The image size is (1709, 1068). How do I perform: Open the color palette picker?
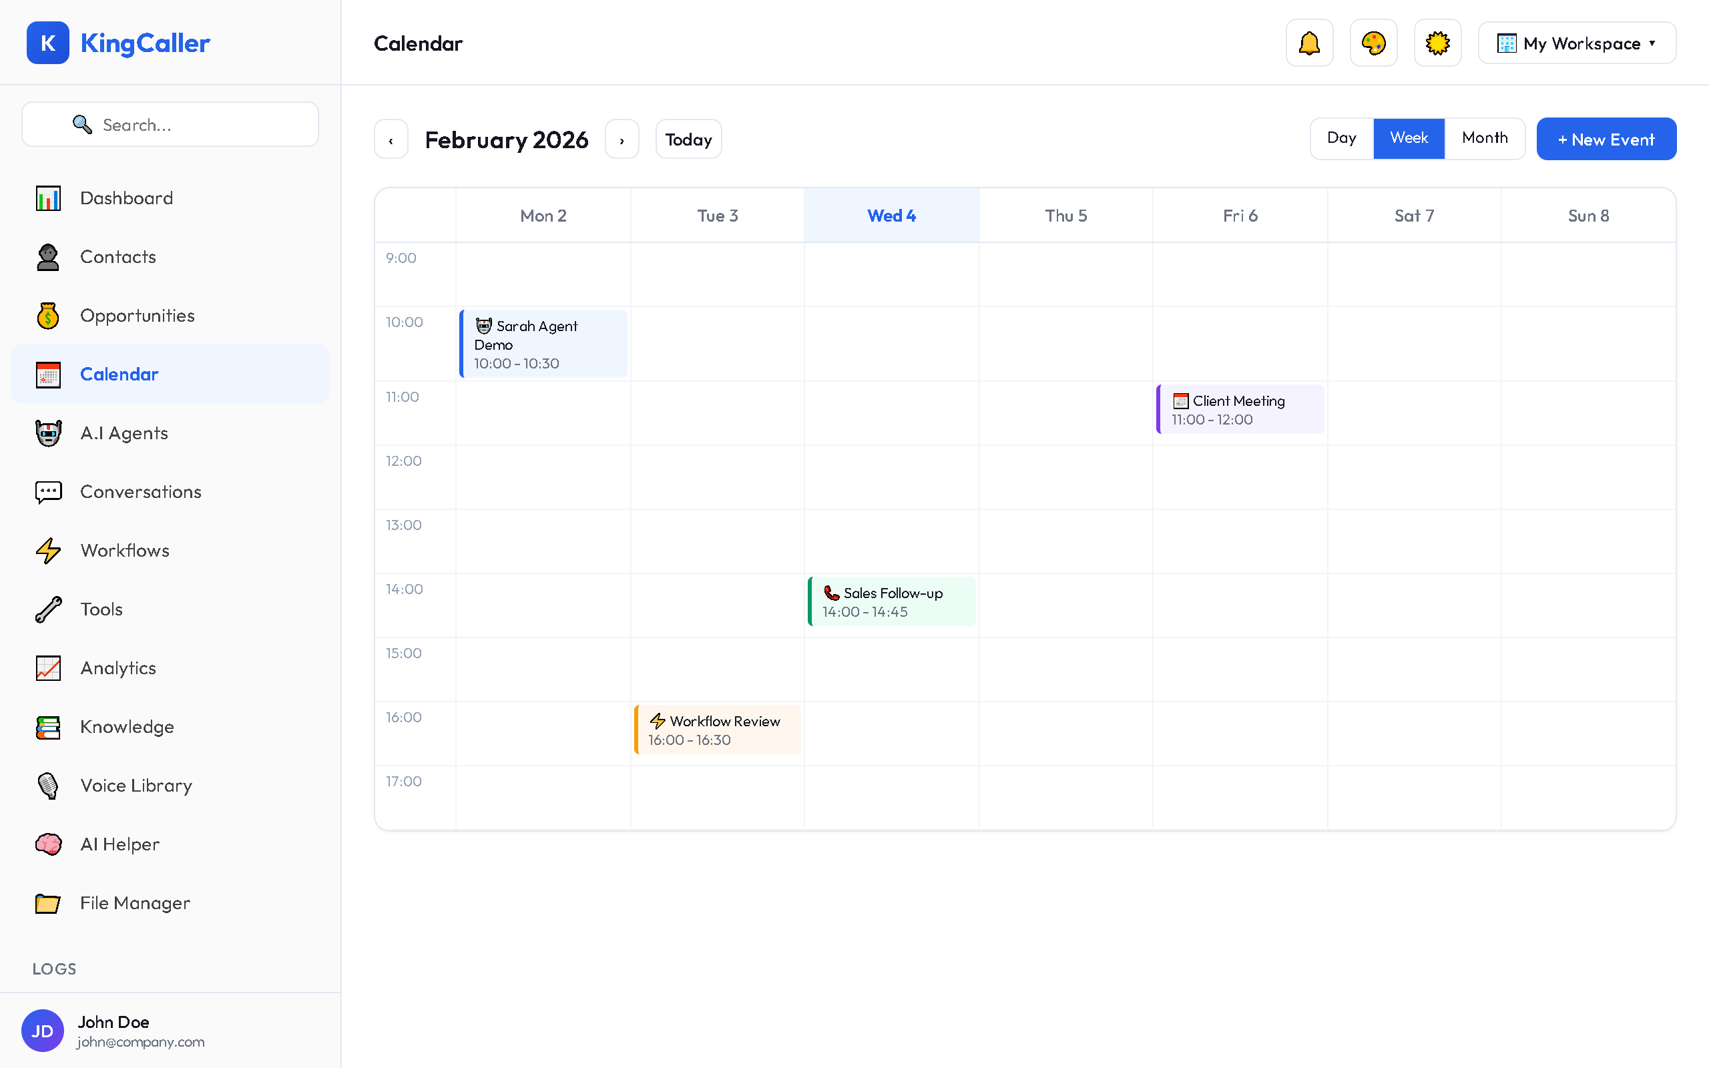point(1373,42)
